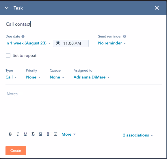This screenshot has height=159, width=167.
Task: Click the Assigned to label
Action: click(83, 70)
